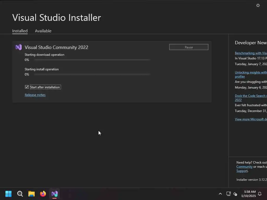This screenshot has width=267, height=200.
Task: Click the Installer version text
Action: pos(252,180)
